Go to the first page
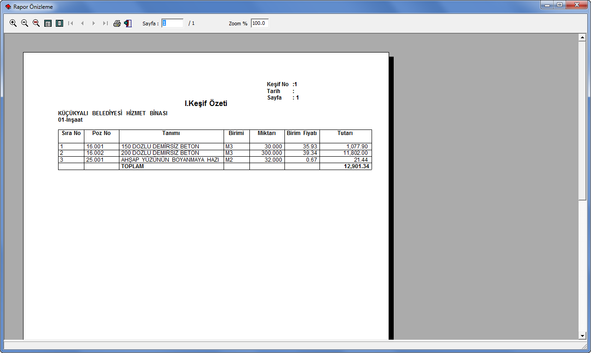Image resolution: width=591 pixels, height=353 pixels. pyautogui.click(x=71, y=23)
